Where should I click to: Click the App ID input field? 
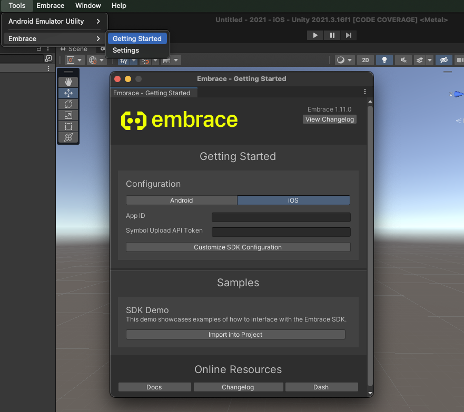pyautogui.click(x=281, y=217)
